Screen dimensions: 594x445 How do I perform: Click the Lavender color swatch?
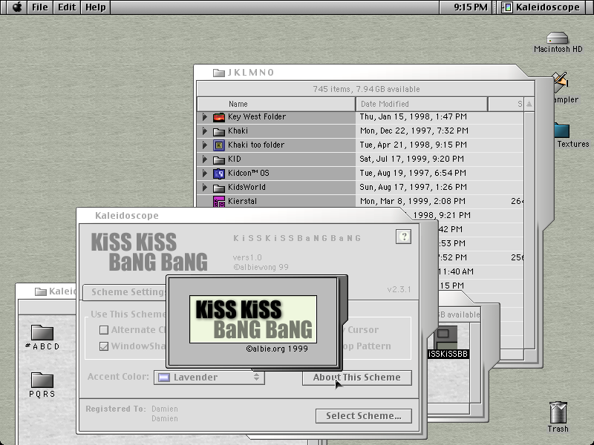coord(164,378)
